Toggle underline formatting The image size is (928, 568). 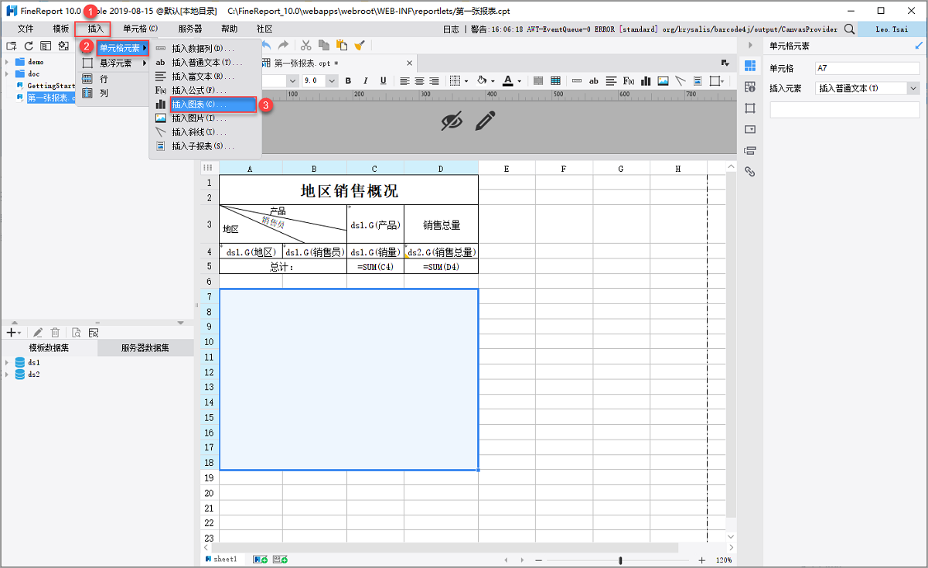click(382, 80)
